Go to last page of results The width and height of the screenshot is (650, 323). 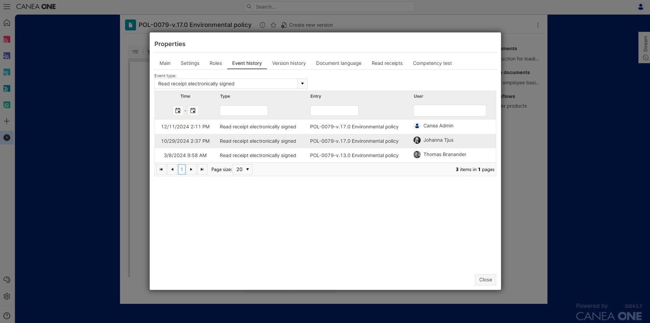point(202,169)
